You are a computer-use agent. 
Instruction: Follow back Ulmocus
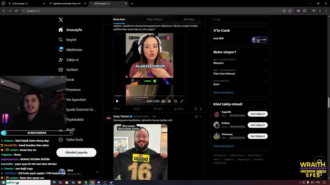point(258,136)
